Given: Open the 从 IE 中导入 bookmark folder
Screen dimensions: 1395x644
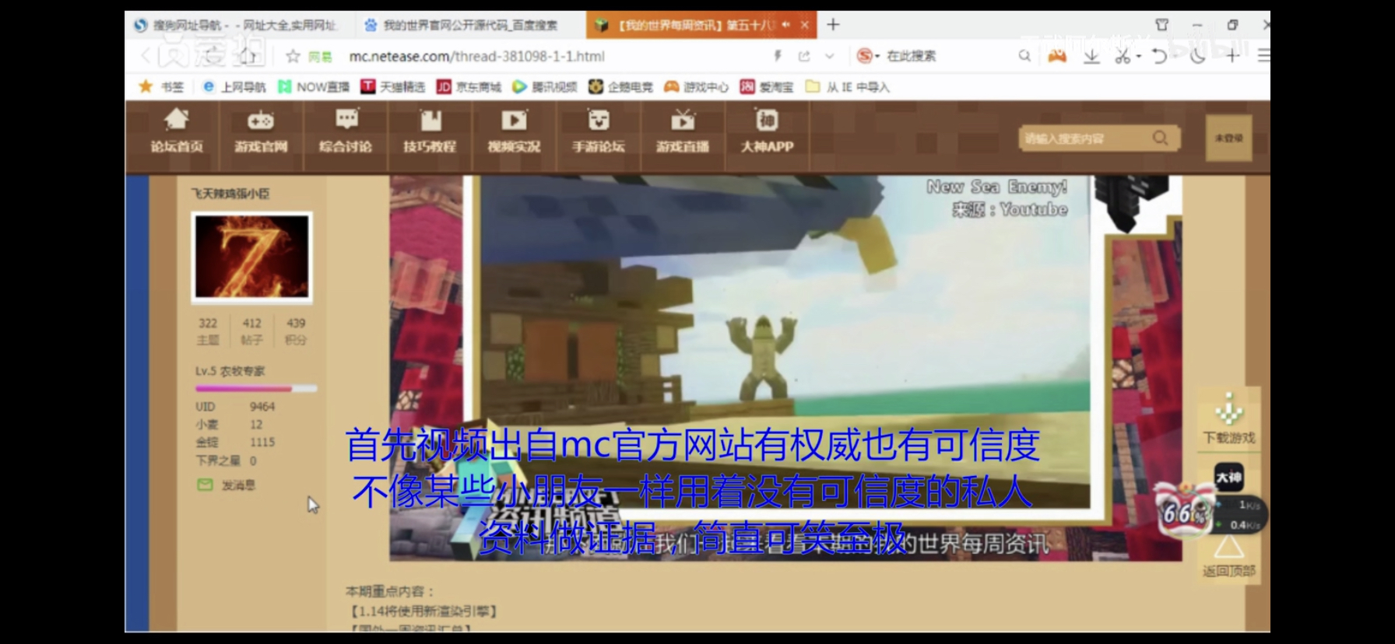Looking at the screenshot, I should [847, 86].
